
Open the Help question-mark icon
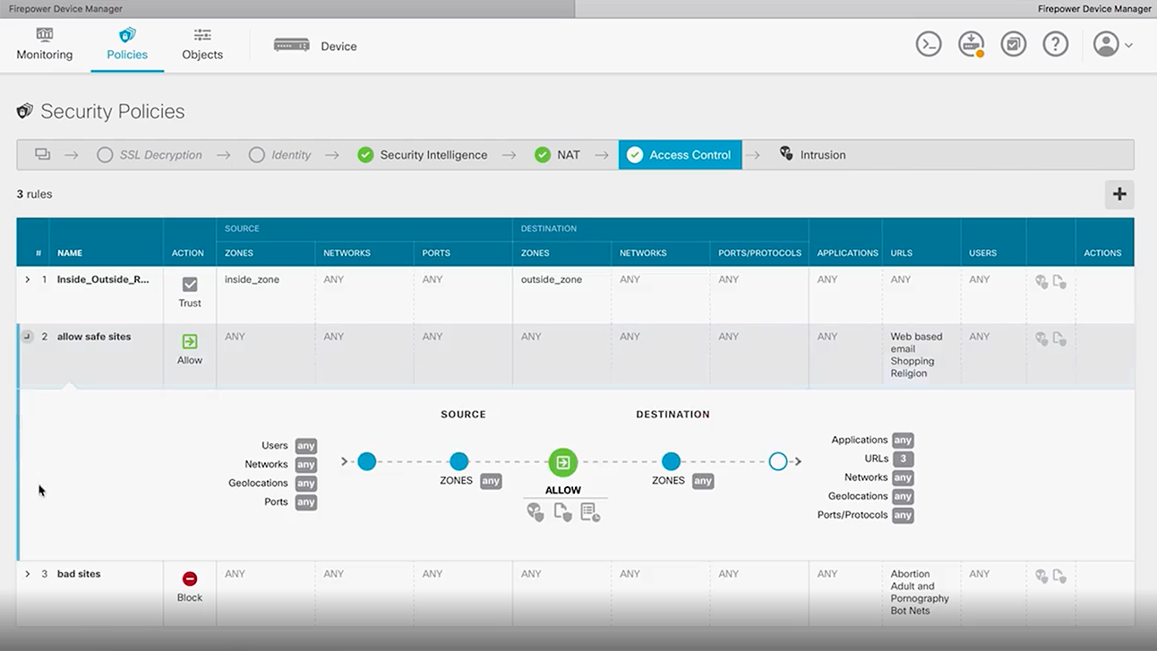1056,43
